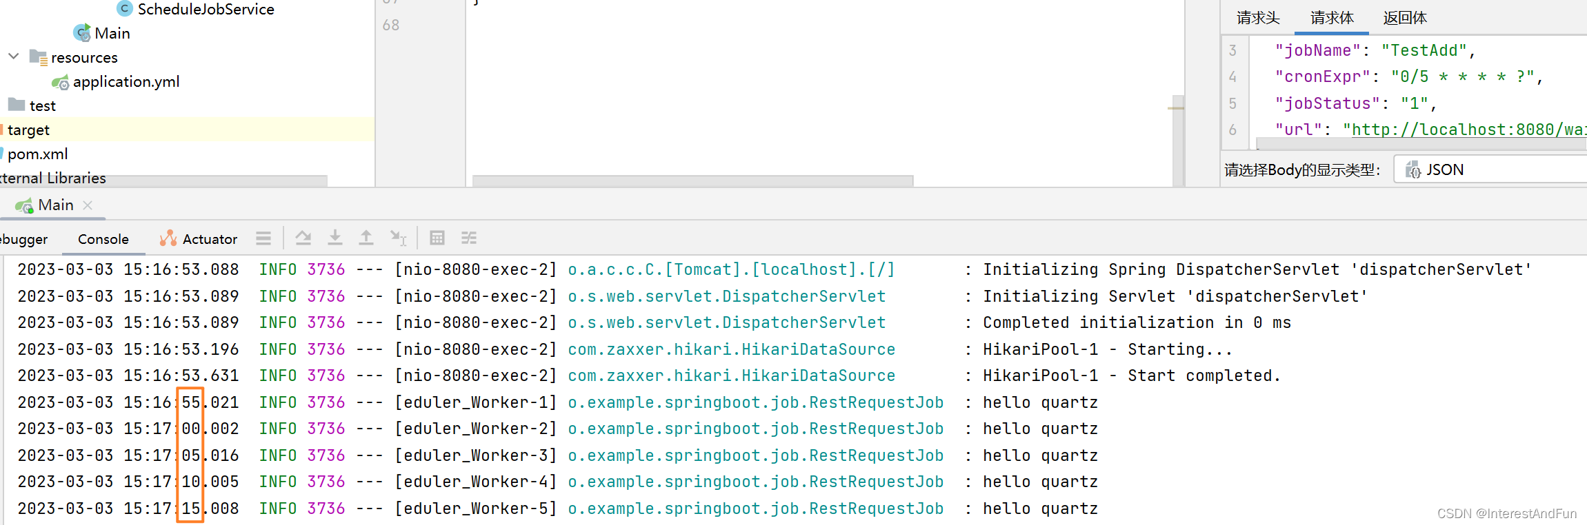Collapse the resources folder

(x=13, y=56)
